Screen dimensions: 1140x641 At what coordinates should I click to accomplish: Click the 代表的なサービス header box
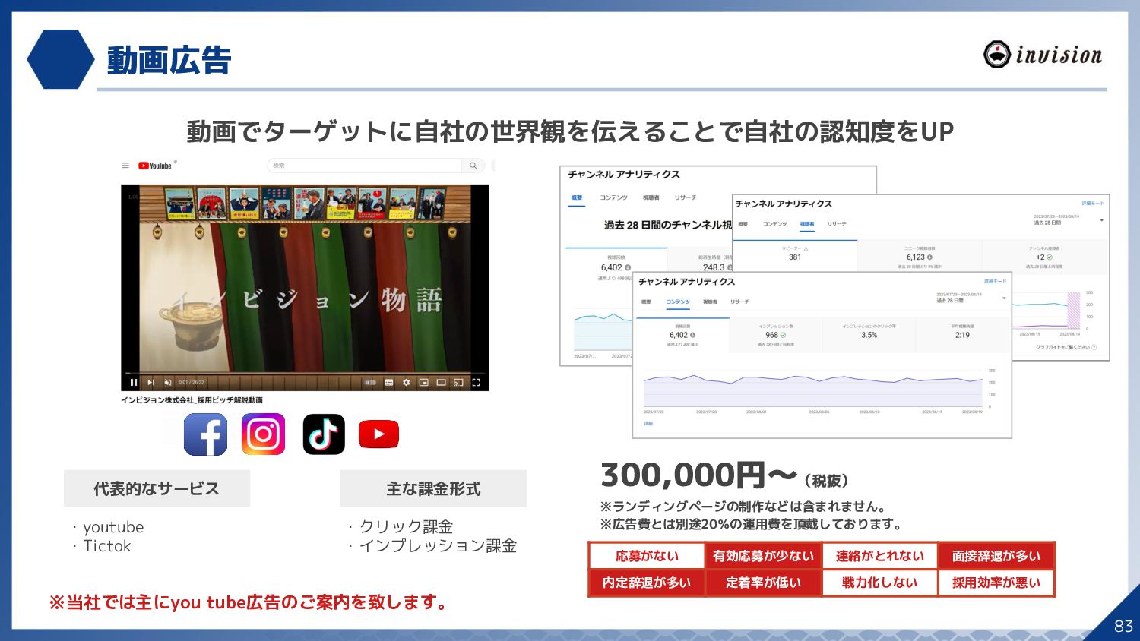157,488
